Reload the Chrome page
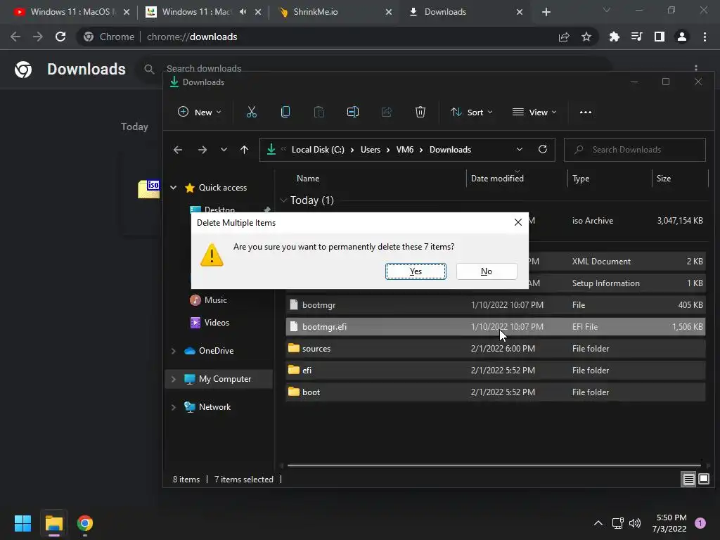Screen dimensions: 720x540 [60, 37]
